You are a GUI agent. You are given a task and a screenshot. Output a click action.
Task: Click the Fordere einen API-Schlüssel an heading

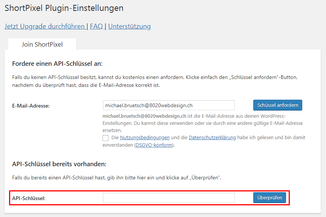point(57,64)
